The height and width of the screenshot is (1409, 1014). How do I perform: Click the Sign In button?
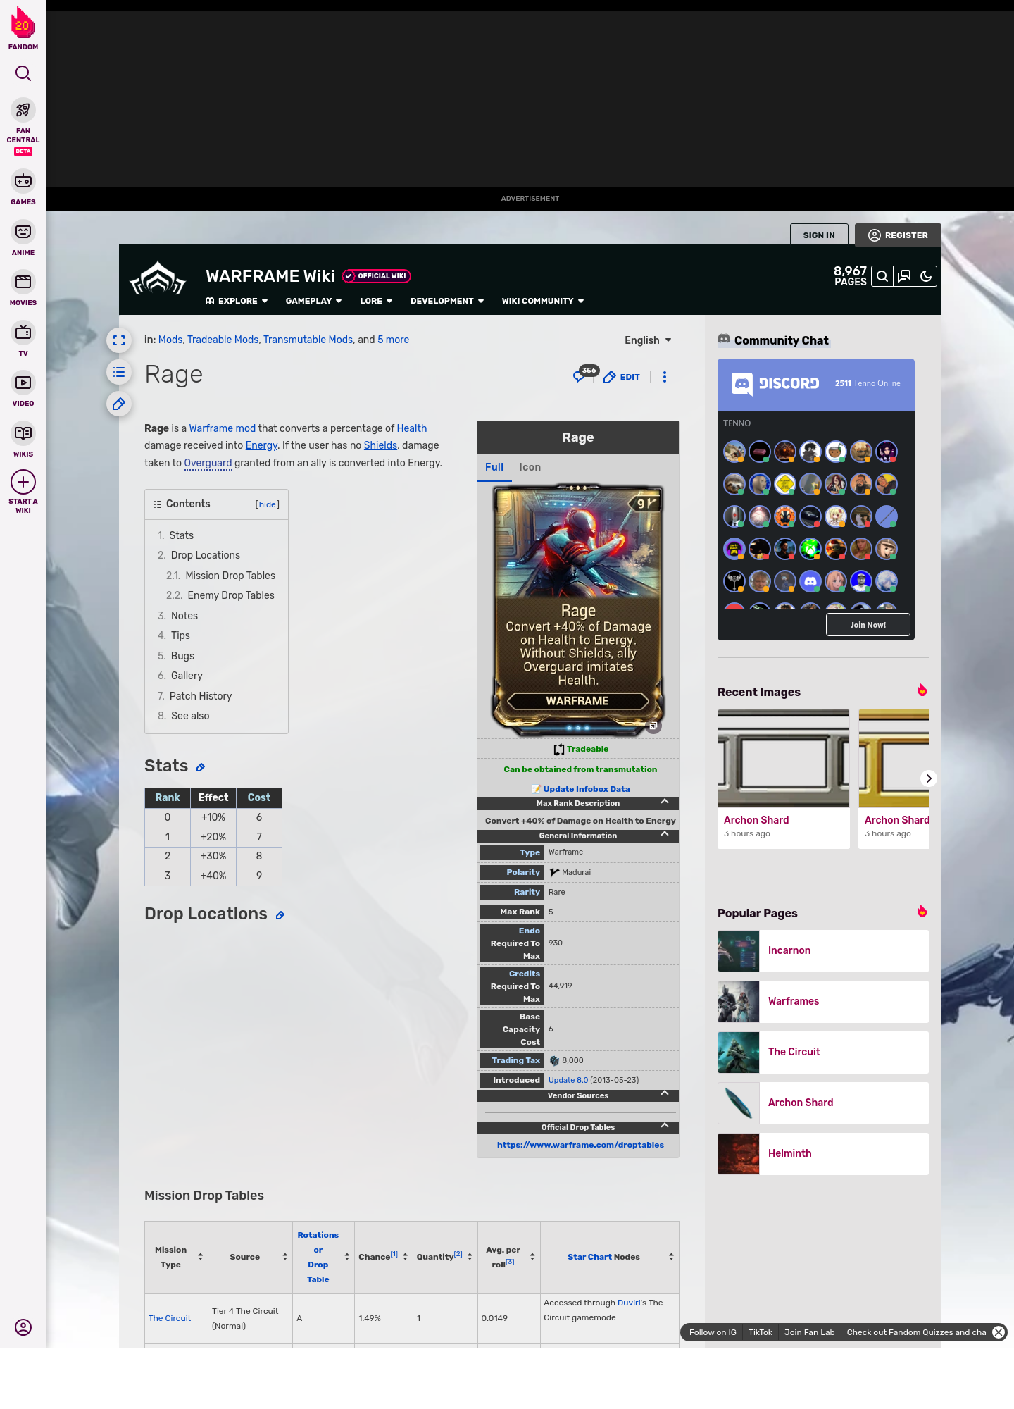click(x=819, y=235)
